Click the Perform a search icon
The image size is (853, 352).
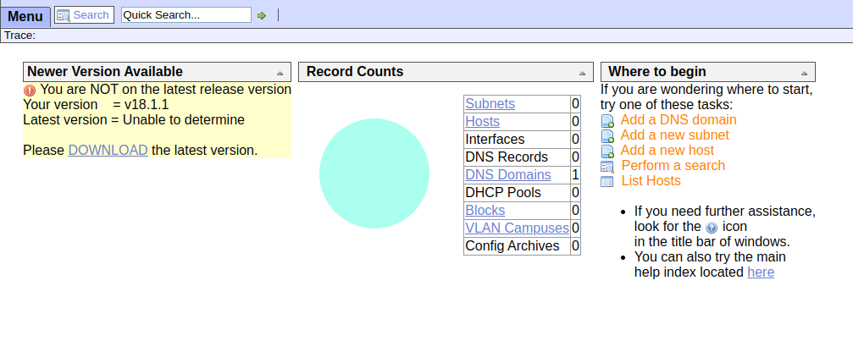[607, 167]
